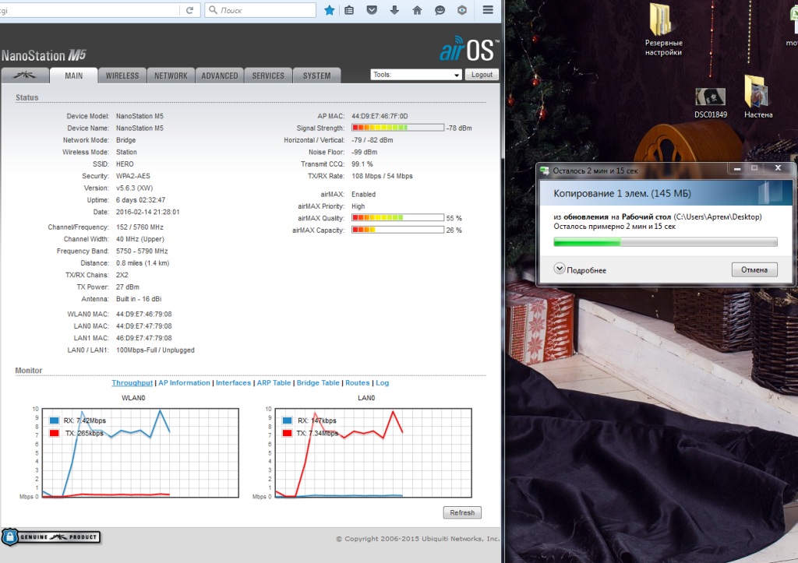Viewport: 798px width, 563px height.
Task: Click the Logout button
Action: pos(482,75)
